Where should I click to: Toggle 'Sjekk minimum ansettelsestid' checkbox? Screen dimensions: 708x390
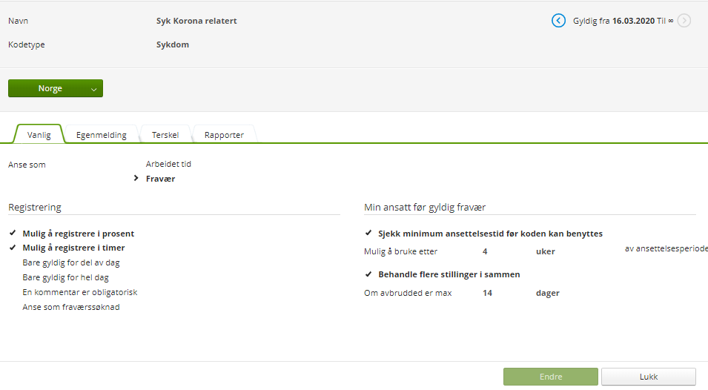(x=490, y=234)
